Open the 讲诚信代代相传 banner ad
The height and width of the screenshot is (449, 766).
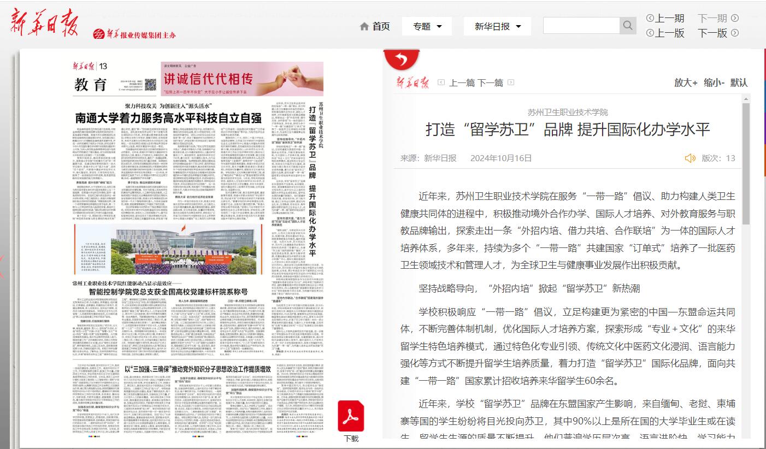coord(243,79)
